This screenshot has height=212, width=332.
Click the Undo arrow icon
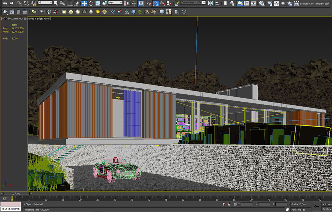[5, 3]
